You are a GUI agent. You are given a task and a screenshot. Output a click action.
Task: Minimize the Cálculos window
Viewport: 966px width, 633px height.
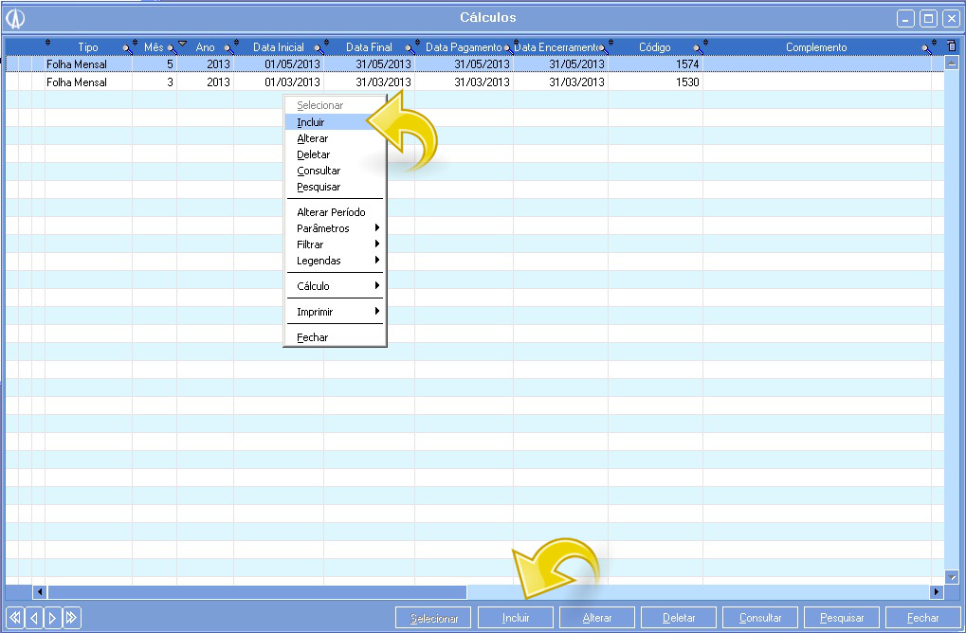click(x=905, y=18)
